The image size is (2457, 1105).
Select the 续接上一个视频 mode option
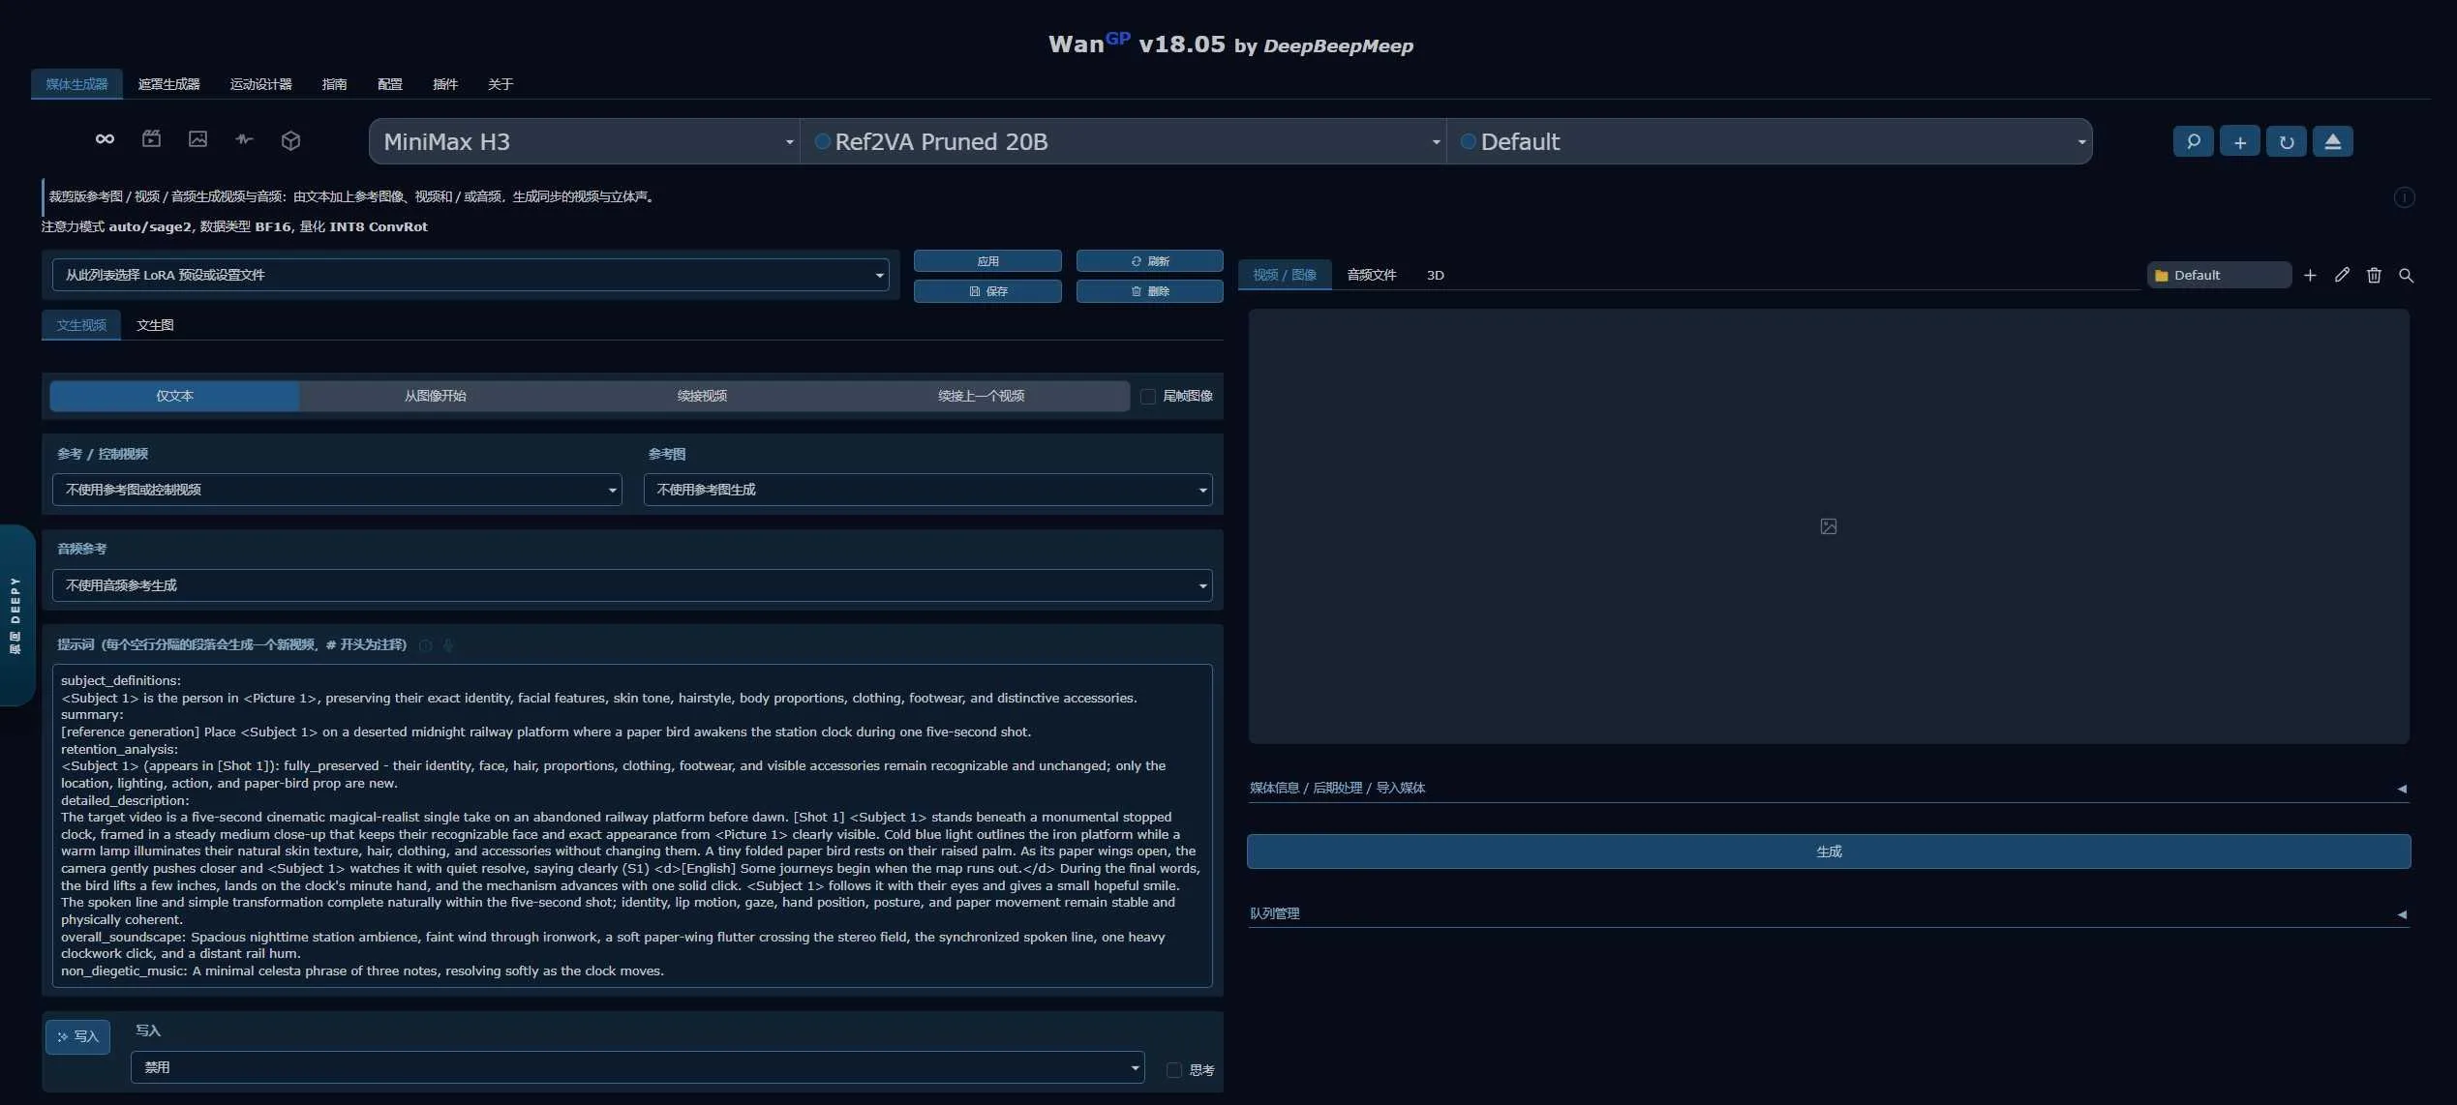[x=981, y=396]
